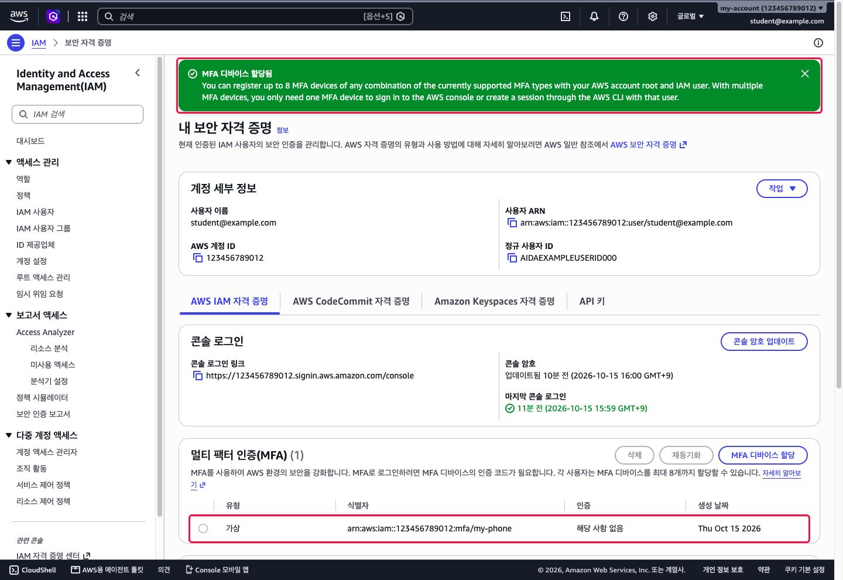843x580 pixels.
Task: Collapse the IAM side navigation panel
Action: pyautogui.click(x=138, y=73)
